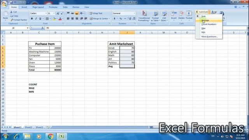249x140 pixels.
Task: Open the Merge & Center dropdown arrow
Action: (109, 19)
